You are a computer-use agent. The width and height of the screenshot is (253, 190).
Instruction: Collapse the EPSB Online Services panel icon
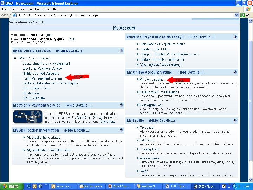pyautogui.click(x=121, y=51)
